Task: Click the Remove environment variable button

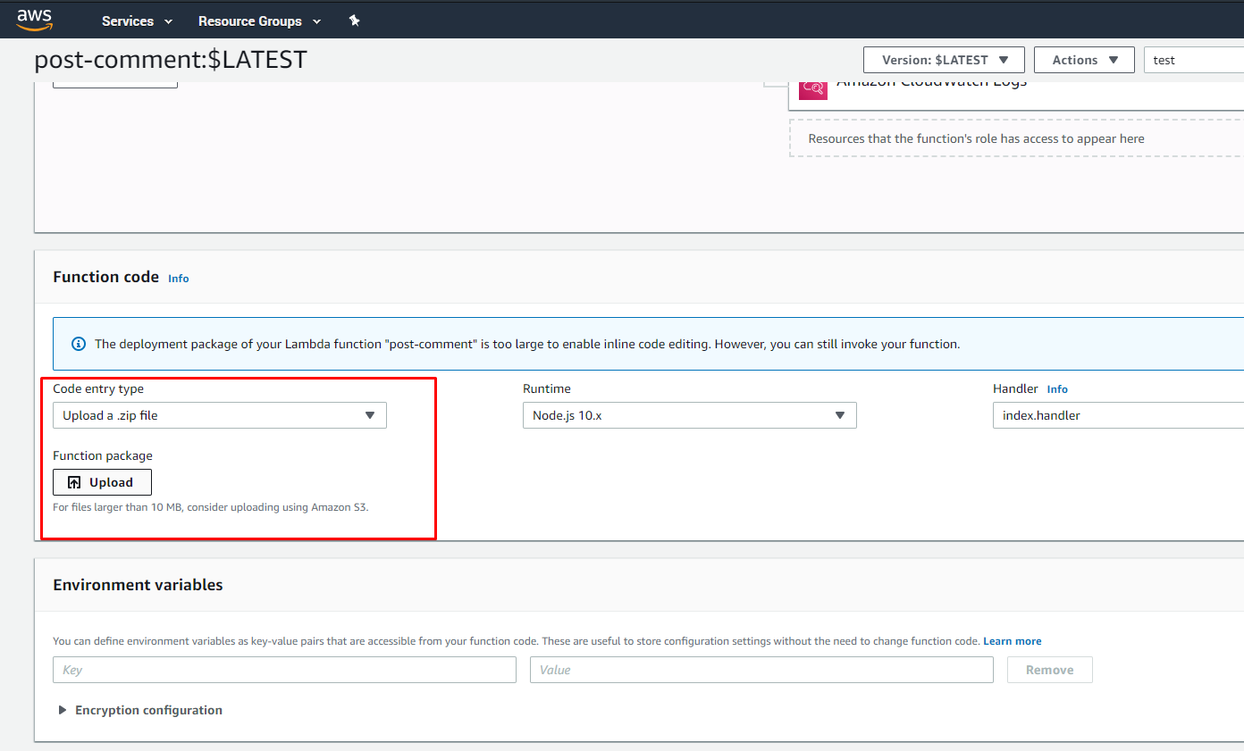Action: coord(1050,670)
